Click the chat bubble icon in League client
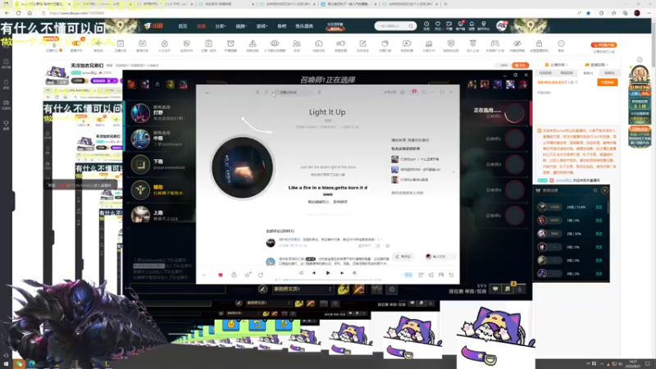Image resolution: width=656 pixels, height=369 pixels. (495, 289)
